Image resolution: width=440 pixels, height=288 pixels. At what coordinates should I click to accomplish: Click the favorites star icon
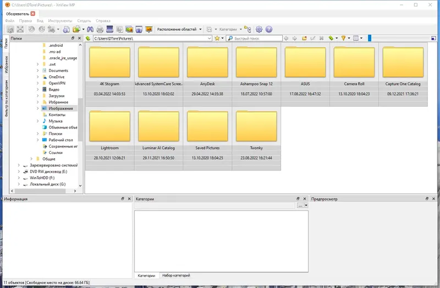[217, 38]
